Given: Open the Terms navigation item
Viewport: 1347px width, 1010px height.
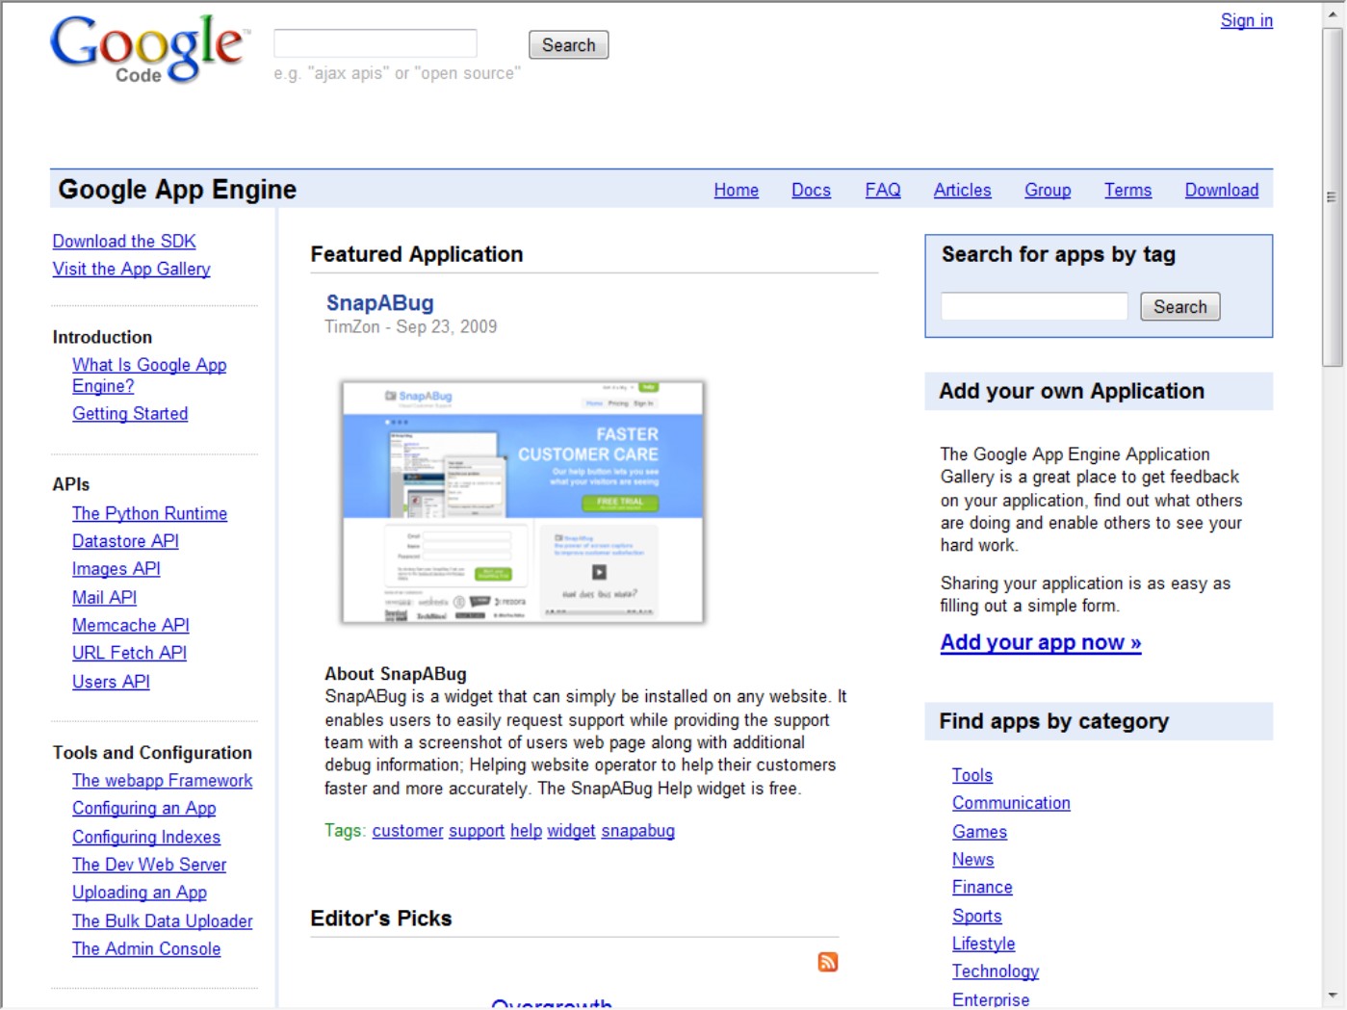Looking at the screenshot, I should pyautogui.click(x=1128, y=191).
